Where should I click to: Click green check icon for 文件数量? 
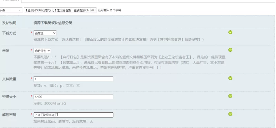pyautogui.click(x=230, y=78)
